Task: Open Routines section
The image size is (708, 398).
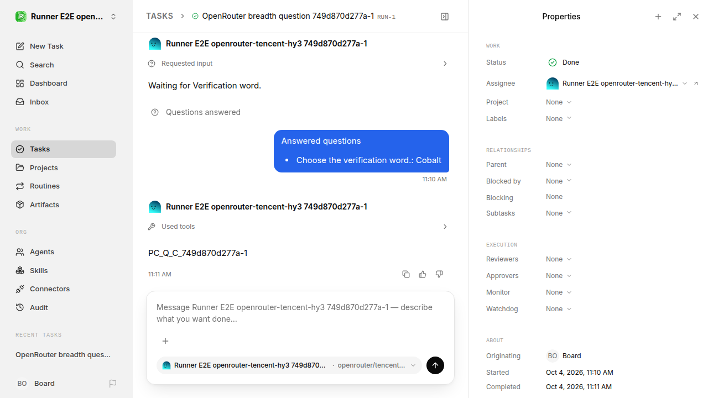Action: pos(64,186)
